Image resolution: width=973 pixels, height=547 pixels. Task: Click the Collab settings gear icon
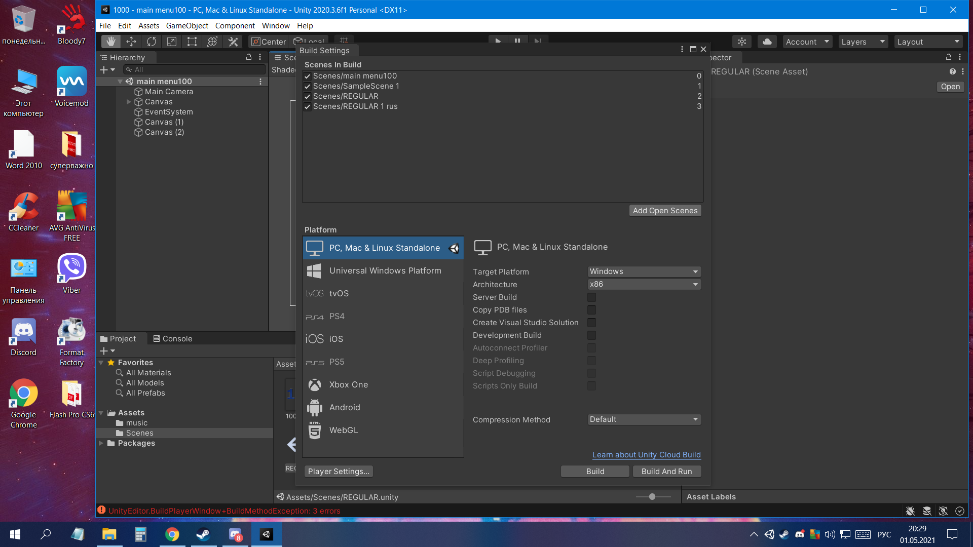[x=742, y=42]
